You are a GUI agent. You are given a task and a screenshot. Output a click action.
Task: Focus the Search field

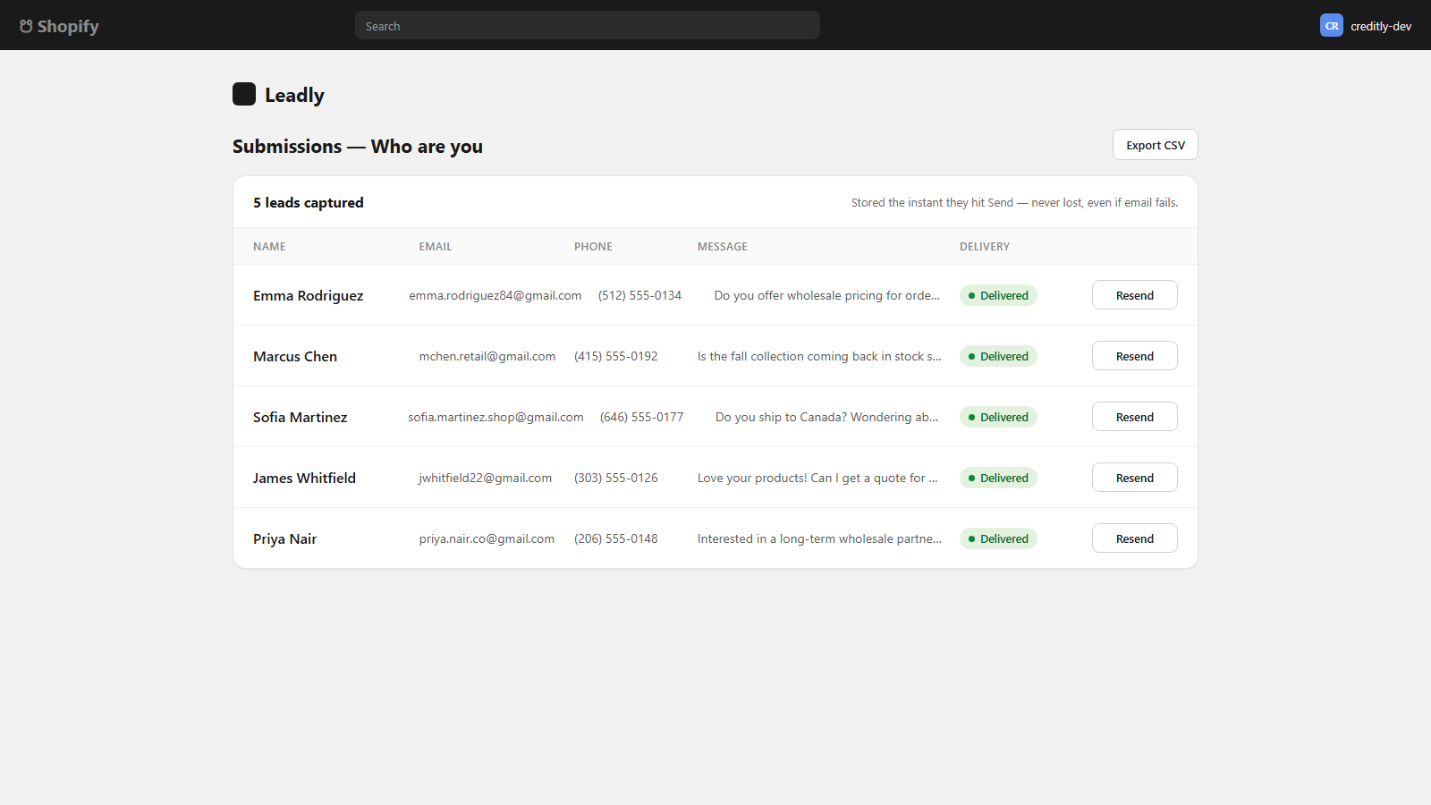coord(588,25)
